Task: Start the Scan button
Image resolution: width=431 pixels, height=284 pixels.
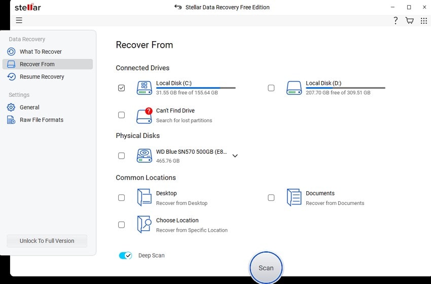Action: coord(266,267)
